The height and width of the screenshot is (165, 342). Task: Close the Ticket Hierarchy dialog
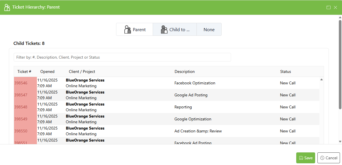click(335, 7)
